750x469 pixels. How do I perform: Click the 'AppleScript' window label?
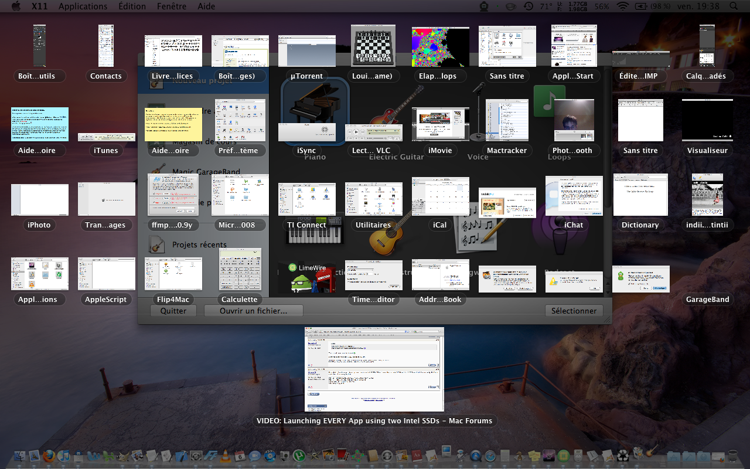click(106, 300)
